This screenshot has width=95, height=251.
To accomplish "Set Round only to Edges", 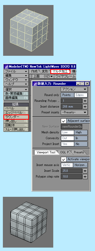I will (81, 95).
